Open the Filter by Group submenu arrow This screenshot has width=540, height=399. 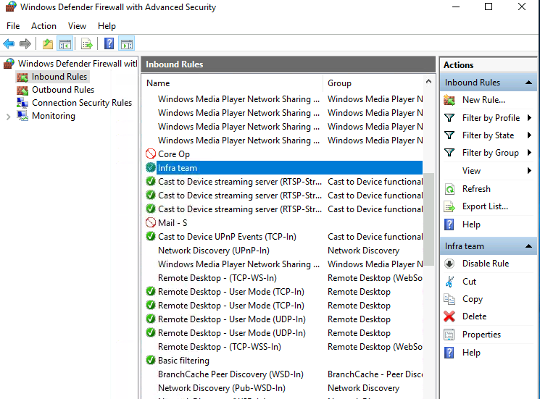point(529,152)
